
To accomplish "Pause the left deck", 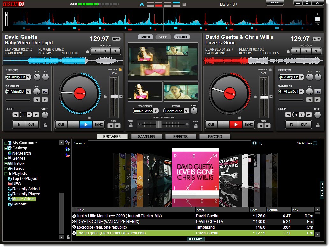I will (74, 125).
